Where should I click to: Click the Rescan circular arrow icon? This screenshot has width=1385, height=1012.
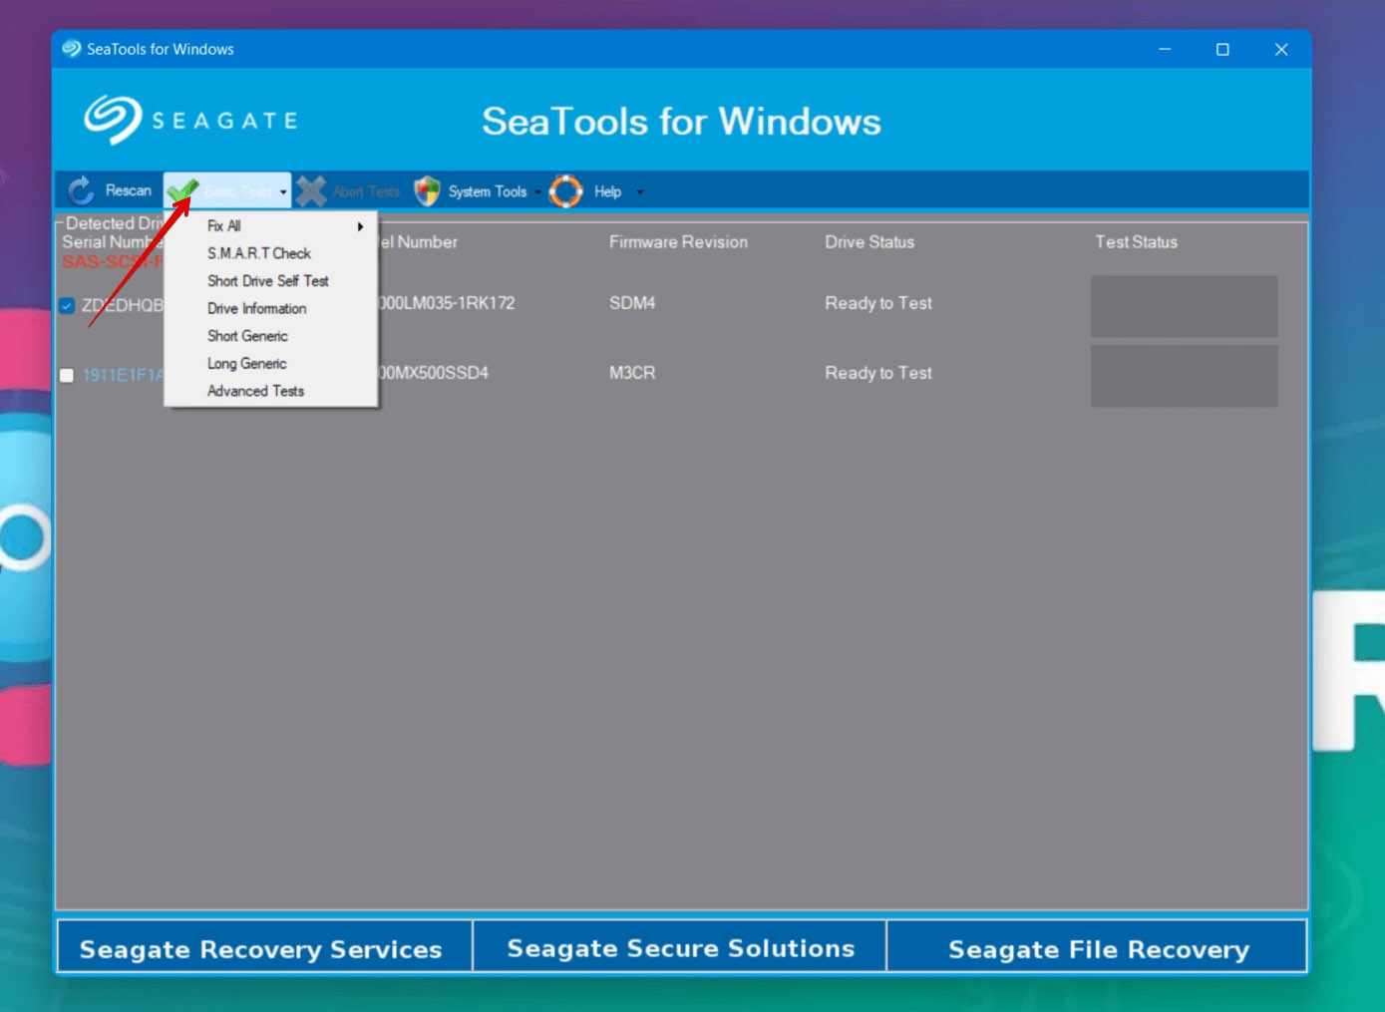(81, 190)
